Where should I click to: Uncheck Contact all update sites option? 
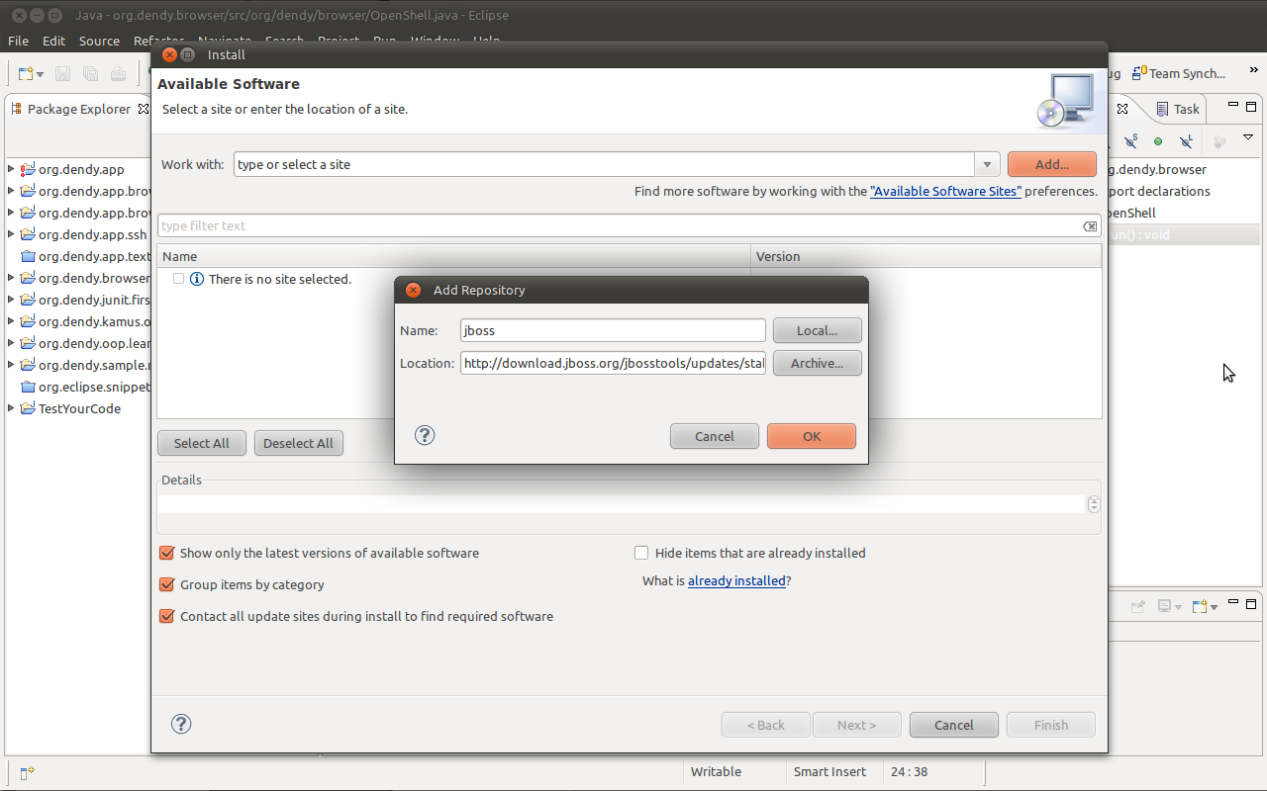tap(166, 616)
